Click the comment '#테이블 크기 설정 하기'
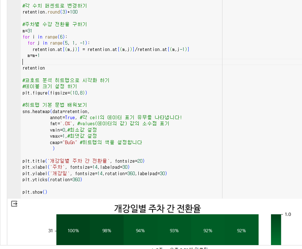302x249 pixels. click(x=50, y=86)
